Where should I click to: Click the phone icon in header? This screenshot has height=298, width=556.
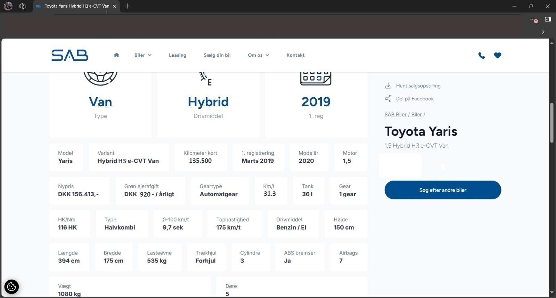pyautogui.click(x=482, y=55)
